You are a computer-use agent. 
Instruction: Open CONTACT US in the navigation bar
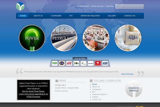tap(130, 16)
